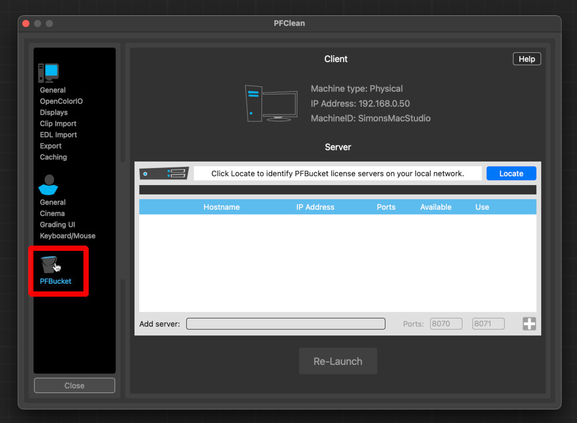Click the client workstation icon
Image resolution: width=577 pixels, height=423 pixels.
tap(271, 103)
